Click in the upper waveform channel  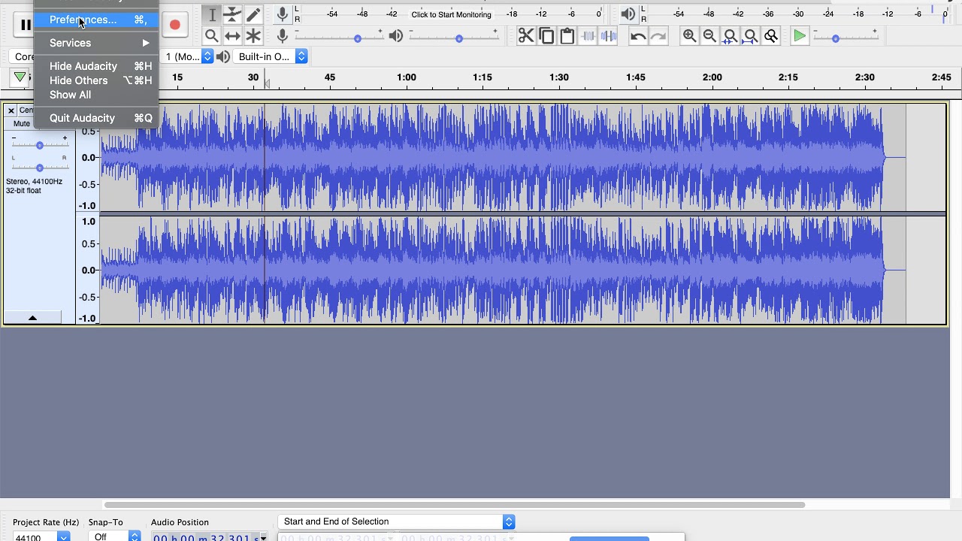522,158
